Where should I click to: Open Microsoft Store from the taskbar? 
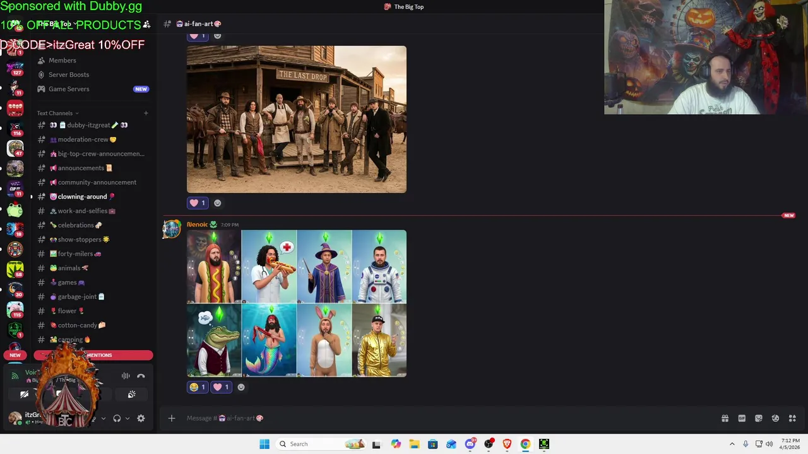(x=432, y=444)
